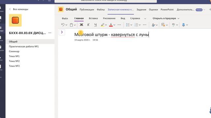This screenshot has height=118, width=211.
Task: Open highlight color dropdown arrow
Action: tap(106, 25)
